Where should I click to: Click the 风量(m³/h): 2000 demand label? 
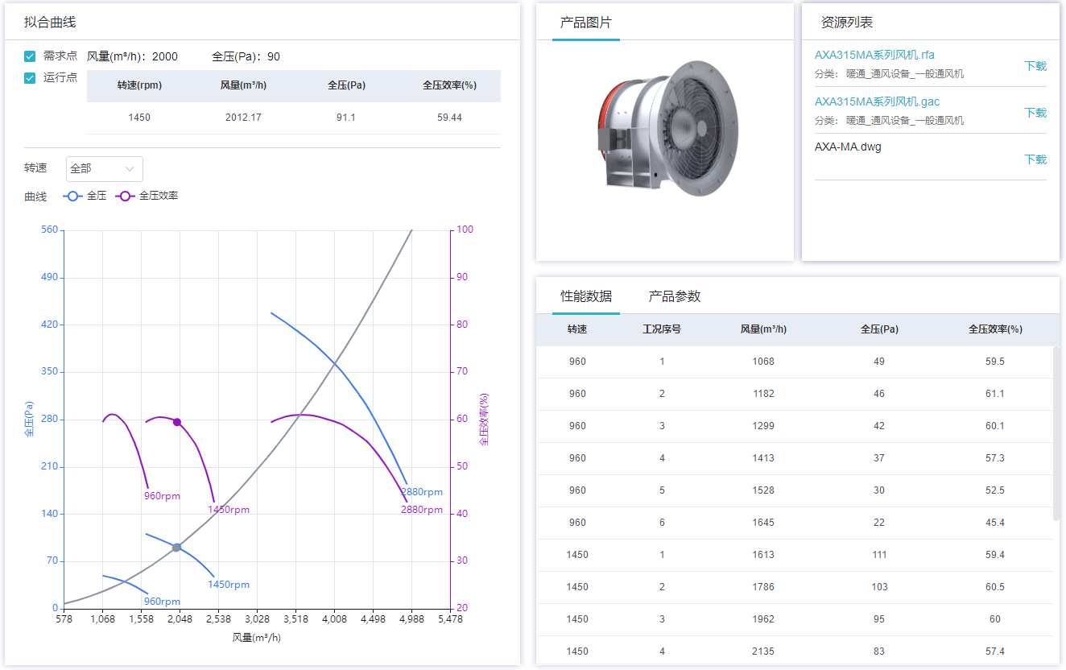tap(132, 56)
